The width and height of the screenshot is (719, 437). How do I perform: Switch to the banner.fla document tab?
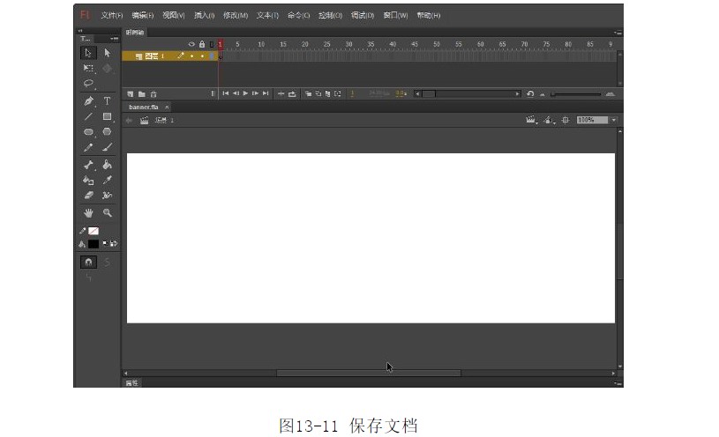(x=143, y=107)
